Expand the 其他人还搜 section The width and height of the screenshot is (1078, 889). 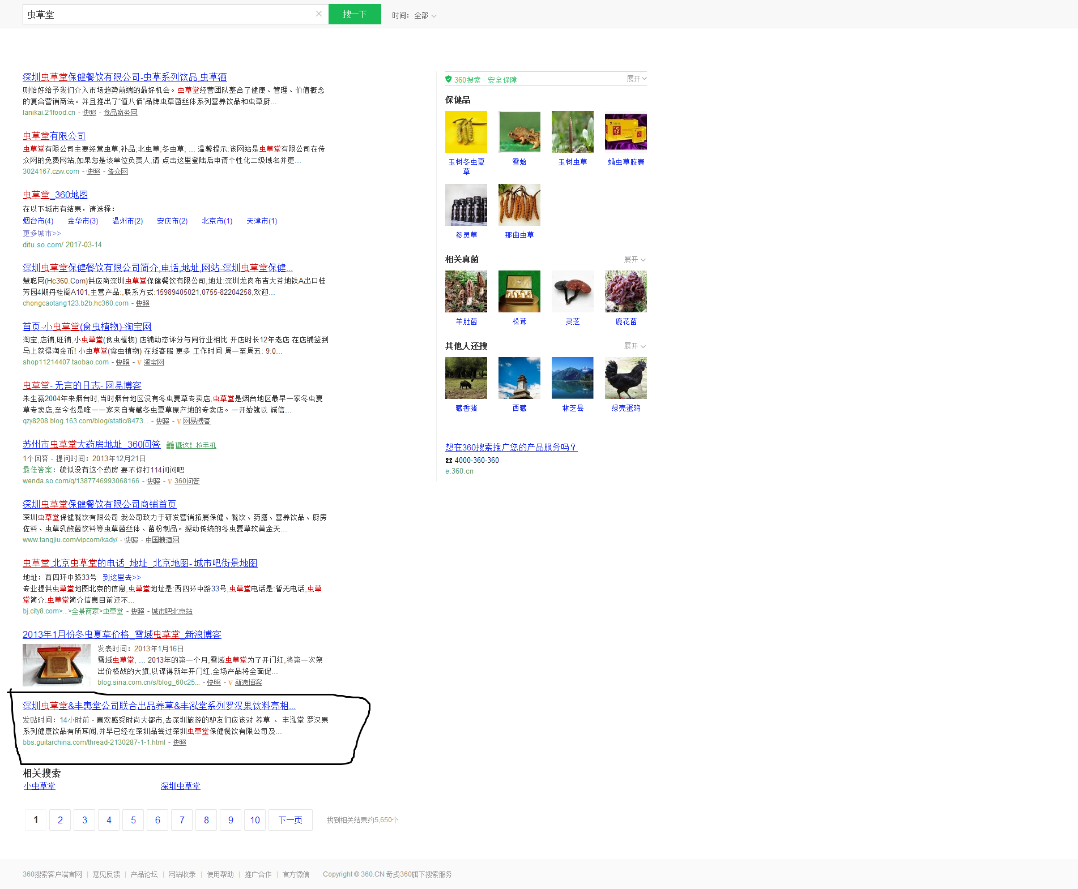click(x=634, y=346)
